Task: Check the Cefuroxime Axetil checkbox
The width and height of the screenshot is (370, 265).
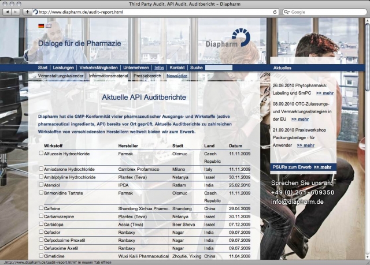Action: click(x=41, y=248)
